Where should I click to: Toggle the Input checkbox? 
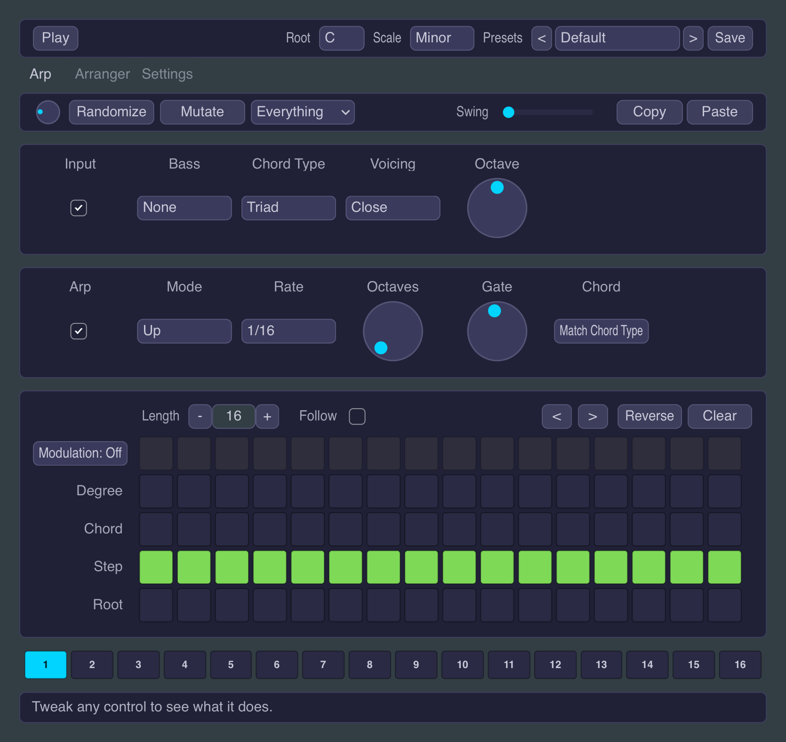[79, 208]
